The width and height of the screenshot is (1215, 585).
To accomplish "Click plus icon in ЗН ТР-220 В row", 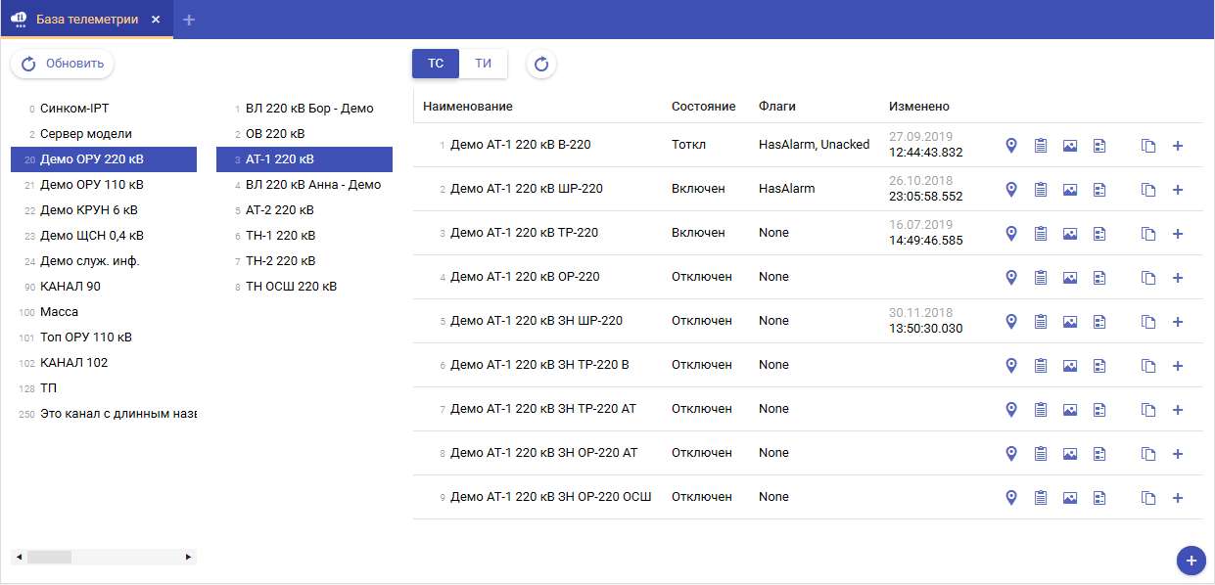I will 1178,366.
